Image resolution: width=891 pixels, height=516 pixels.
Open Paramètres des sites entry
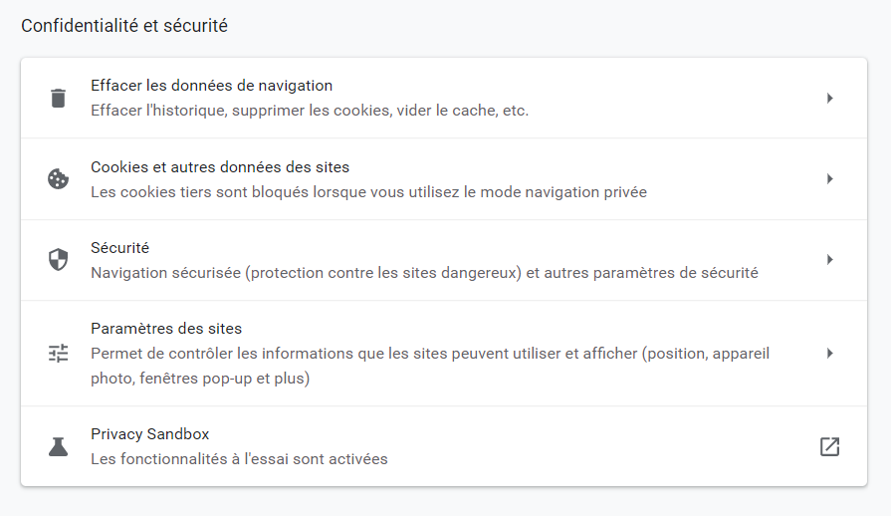click(x=166, y=329)
